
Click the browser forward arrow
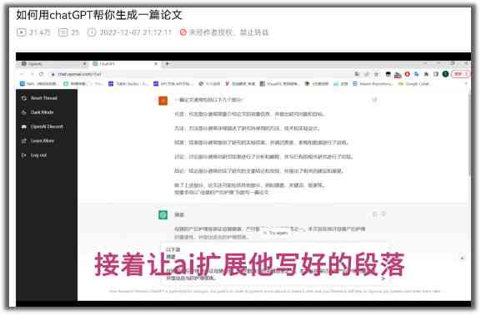(x=32, y=74)
